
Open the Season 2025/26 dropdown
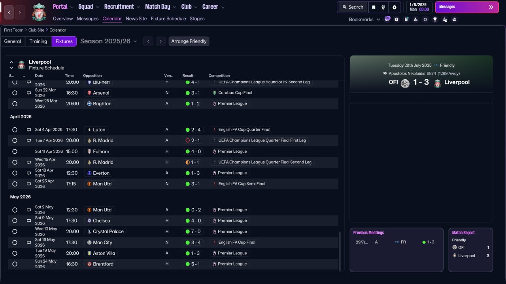pos(109,41)
